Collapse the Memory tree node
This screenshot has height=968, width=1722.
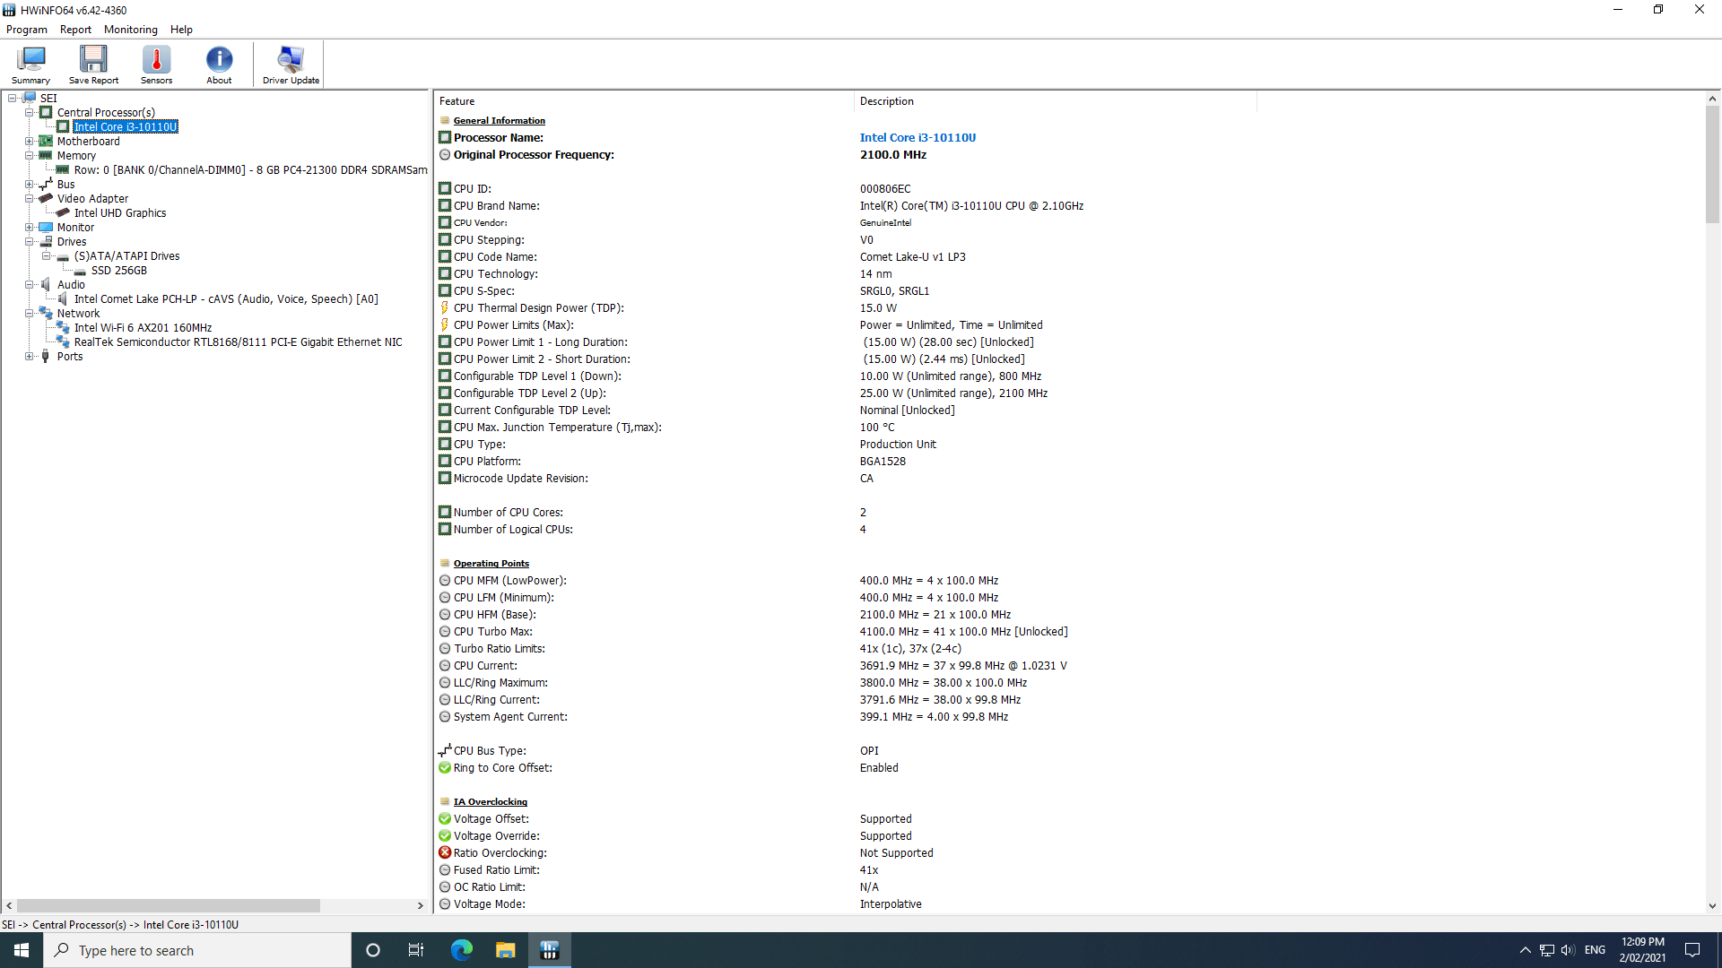point(29,156)
